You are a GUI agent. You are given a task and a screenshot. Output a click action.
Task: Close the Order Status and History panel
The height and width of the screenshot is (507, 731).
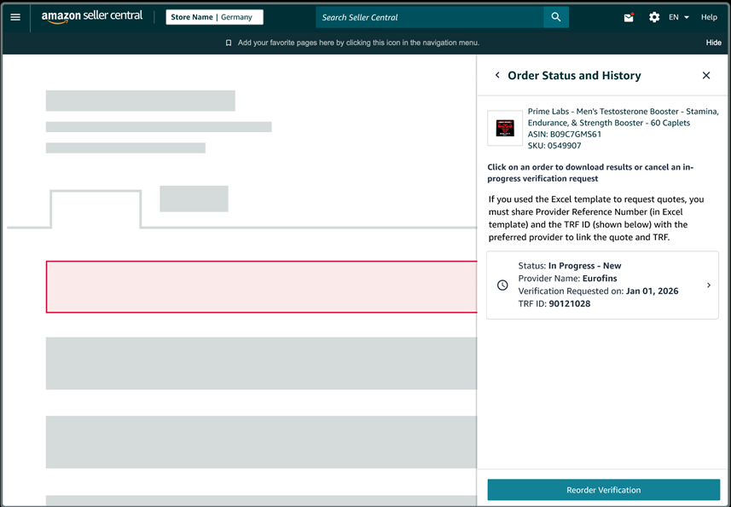coord(706,76)
